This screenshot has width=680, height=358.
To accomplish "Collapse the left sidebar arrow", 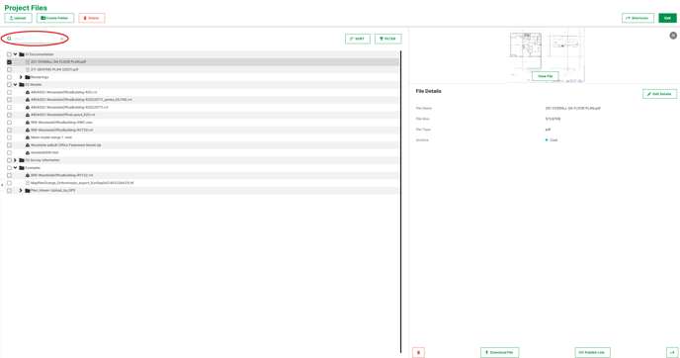I will pyautogui.click(x=2, y=185).
